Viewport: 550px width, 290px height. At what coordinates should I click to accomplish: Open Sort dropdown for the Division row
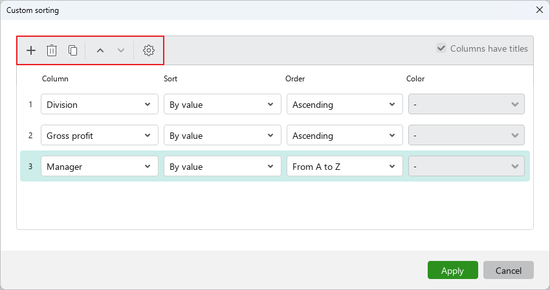[x=223, y=104]
